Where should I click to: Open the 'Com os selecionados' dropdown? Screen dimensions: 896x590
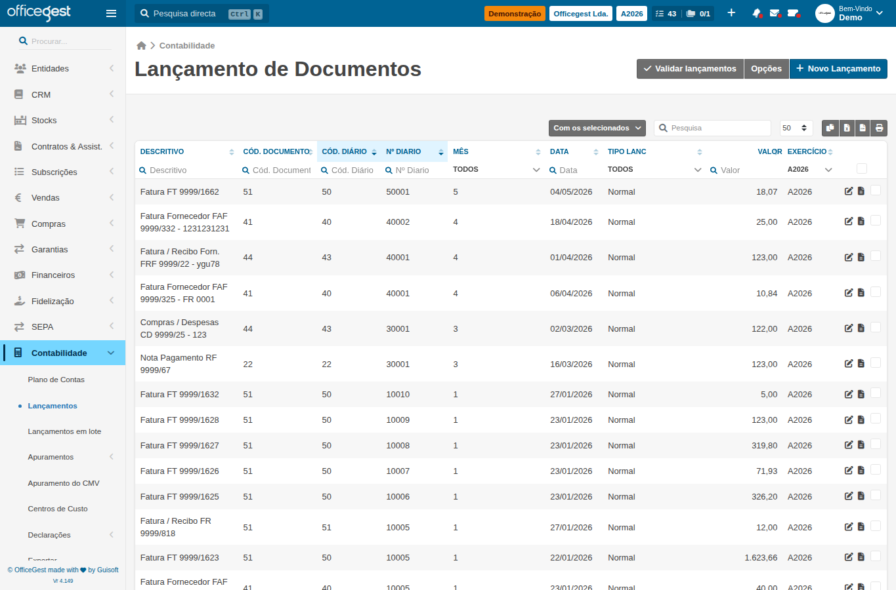tap(597, 128)
